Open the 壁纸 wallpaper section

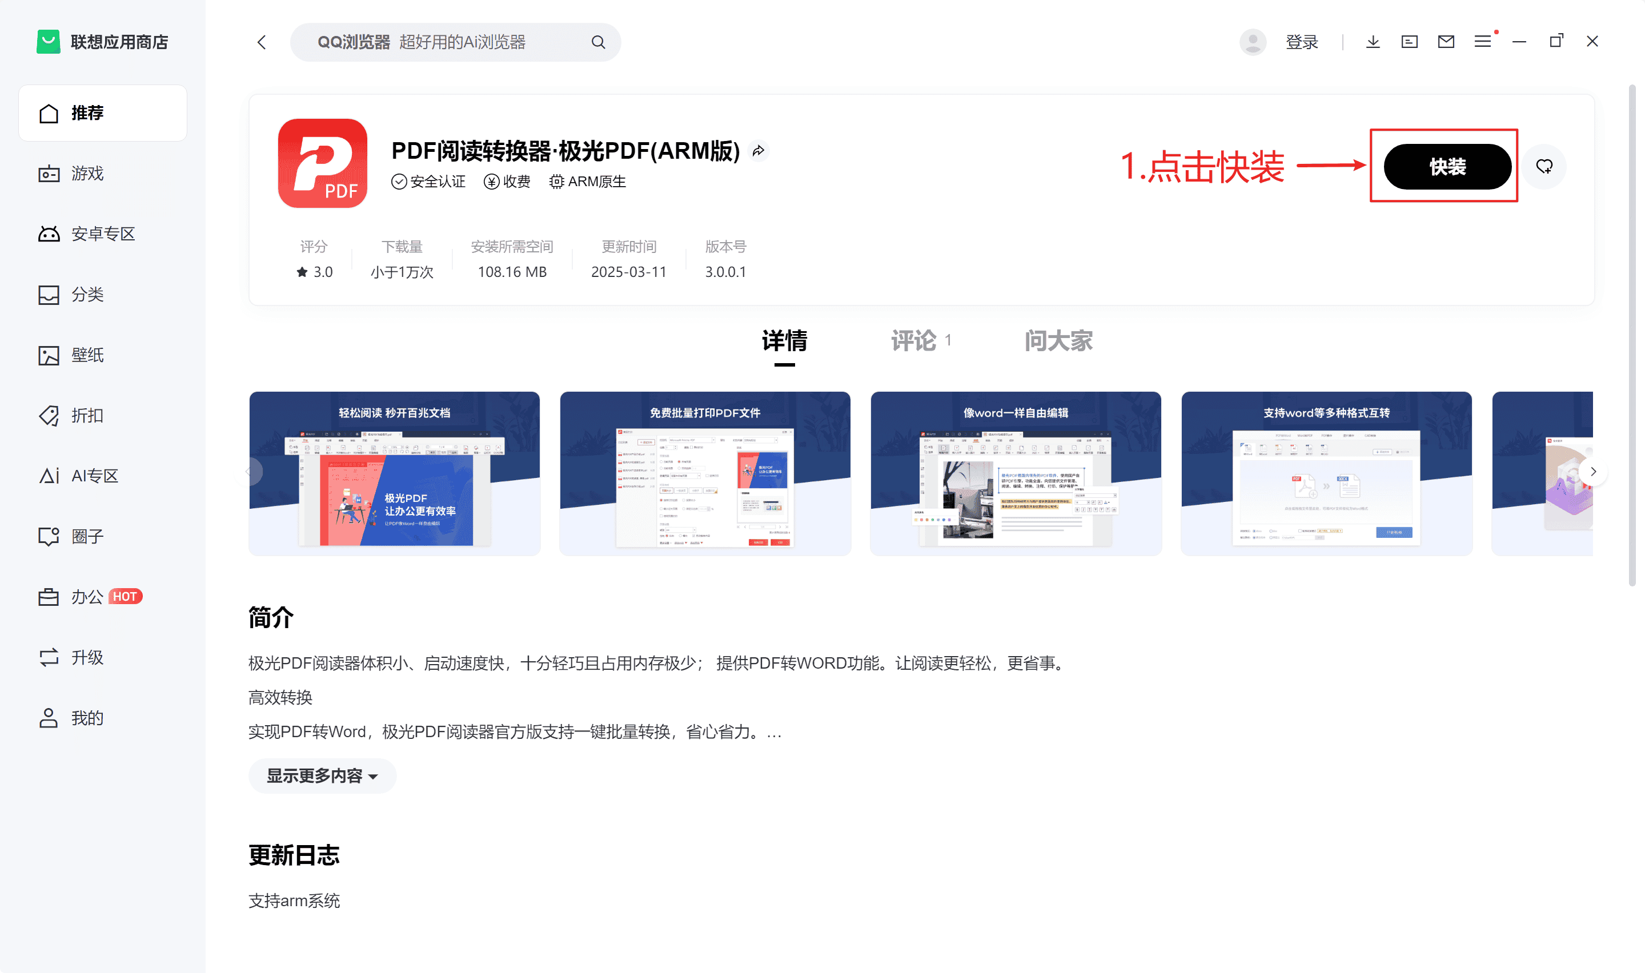click(103, 355)
